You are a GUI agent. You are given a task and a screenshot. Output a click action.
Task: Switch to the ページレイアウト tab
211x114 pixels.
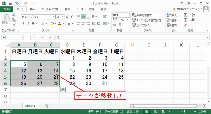click(x=50, y=9)
